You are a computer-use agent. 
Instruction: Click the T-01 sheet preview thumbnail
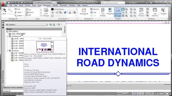[45, 47]
